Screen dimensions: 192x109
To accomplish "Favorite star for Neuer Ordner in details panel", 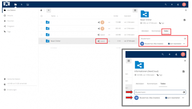I will [x=141, y=23].
